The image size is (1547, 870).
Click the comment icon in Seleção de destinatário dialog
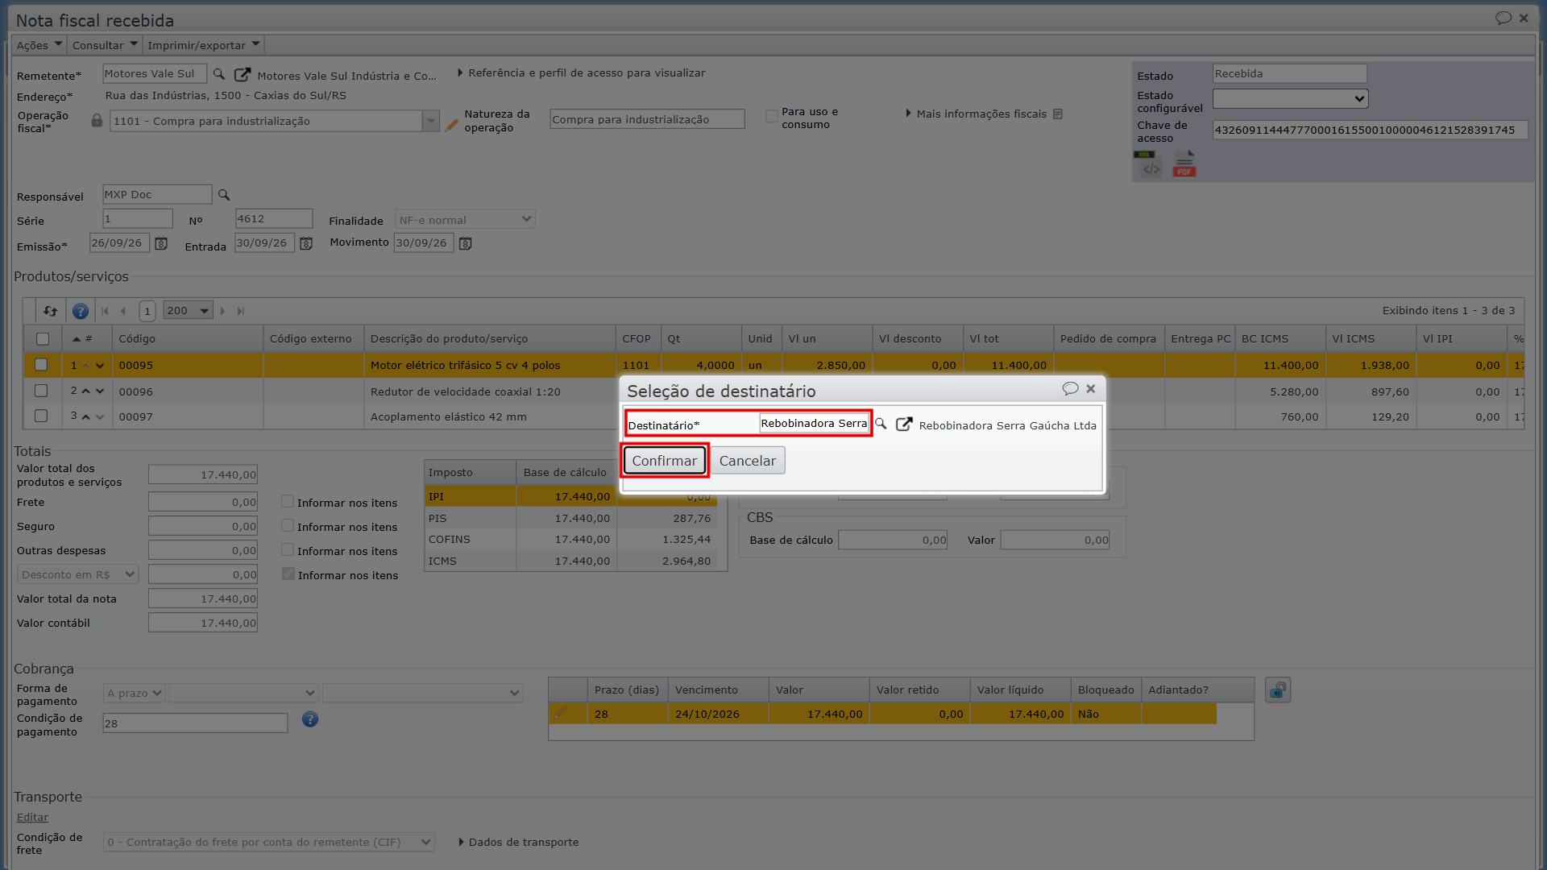pyautogui.click(x=1070, y=389)
